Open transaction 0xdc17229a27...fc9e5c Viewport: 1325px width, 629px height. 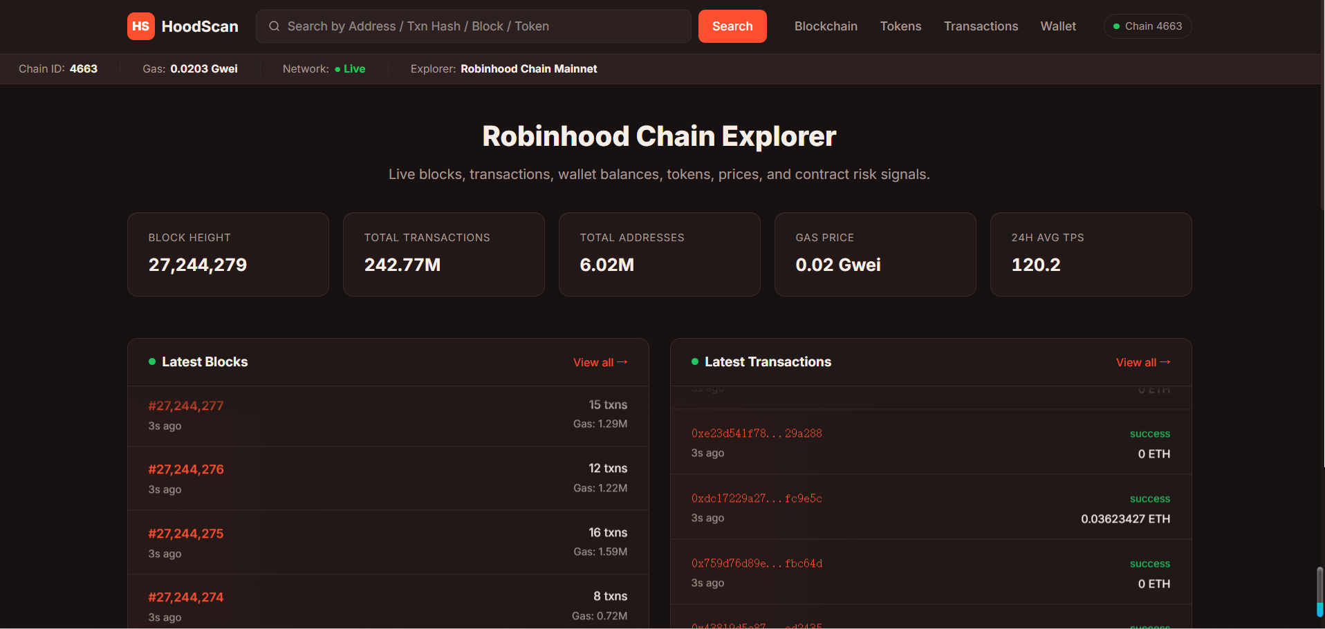point(757,498)
